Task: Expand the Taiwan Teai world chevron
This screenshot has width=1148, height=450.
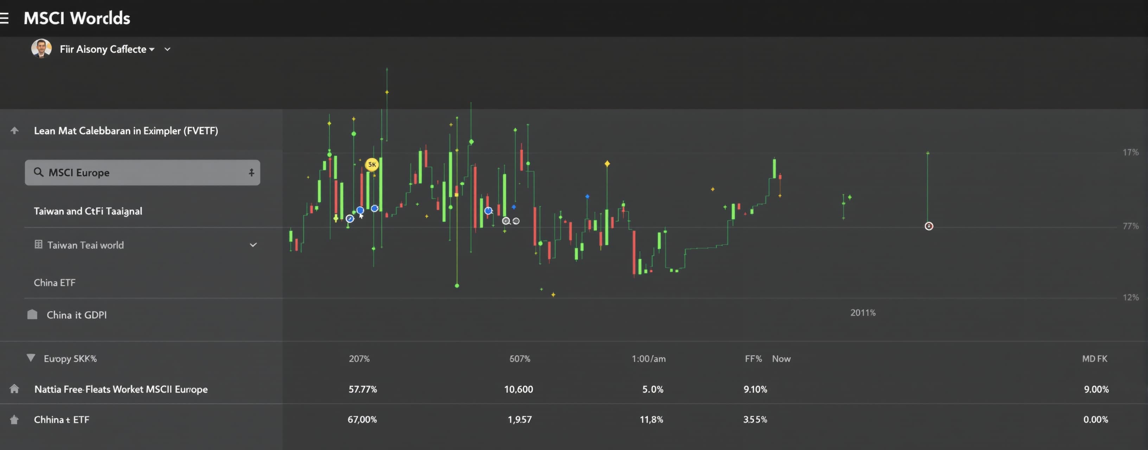Action: pyautogui.click(x=253, y=245)
